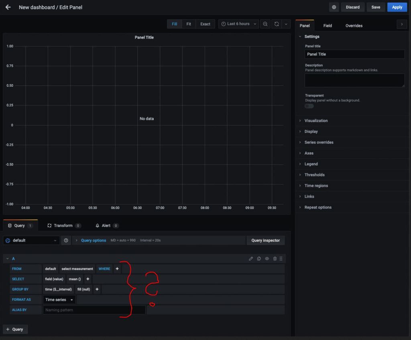Click the fill (null) segment
The width and height of the screenshot is (411, 340).
(83, 289)
